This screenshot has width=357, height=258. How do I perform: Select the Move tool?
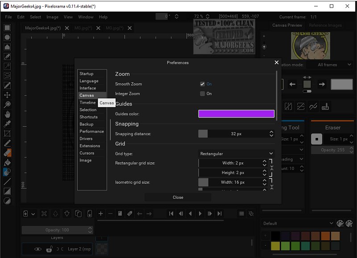(x=7, y=95)
